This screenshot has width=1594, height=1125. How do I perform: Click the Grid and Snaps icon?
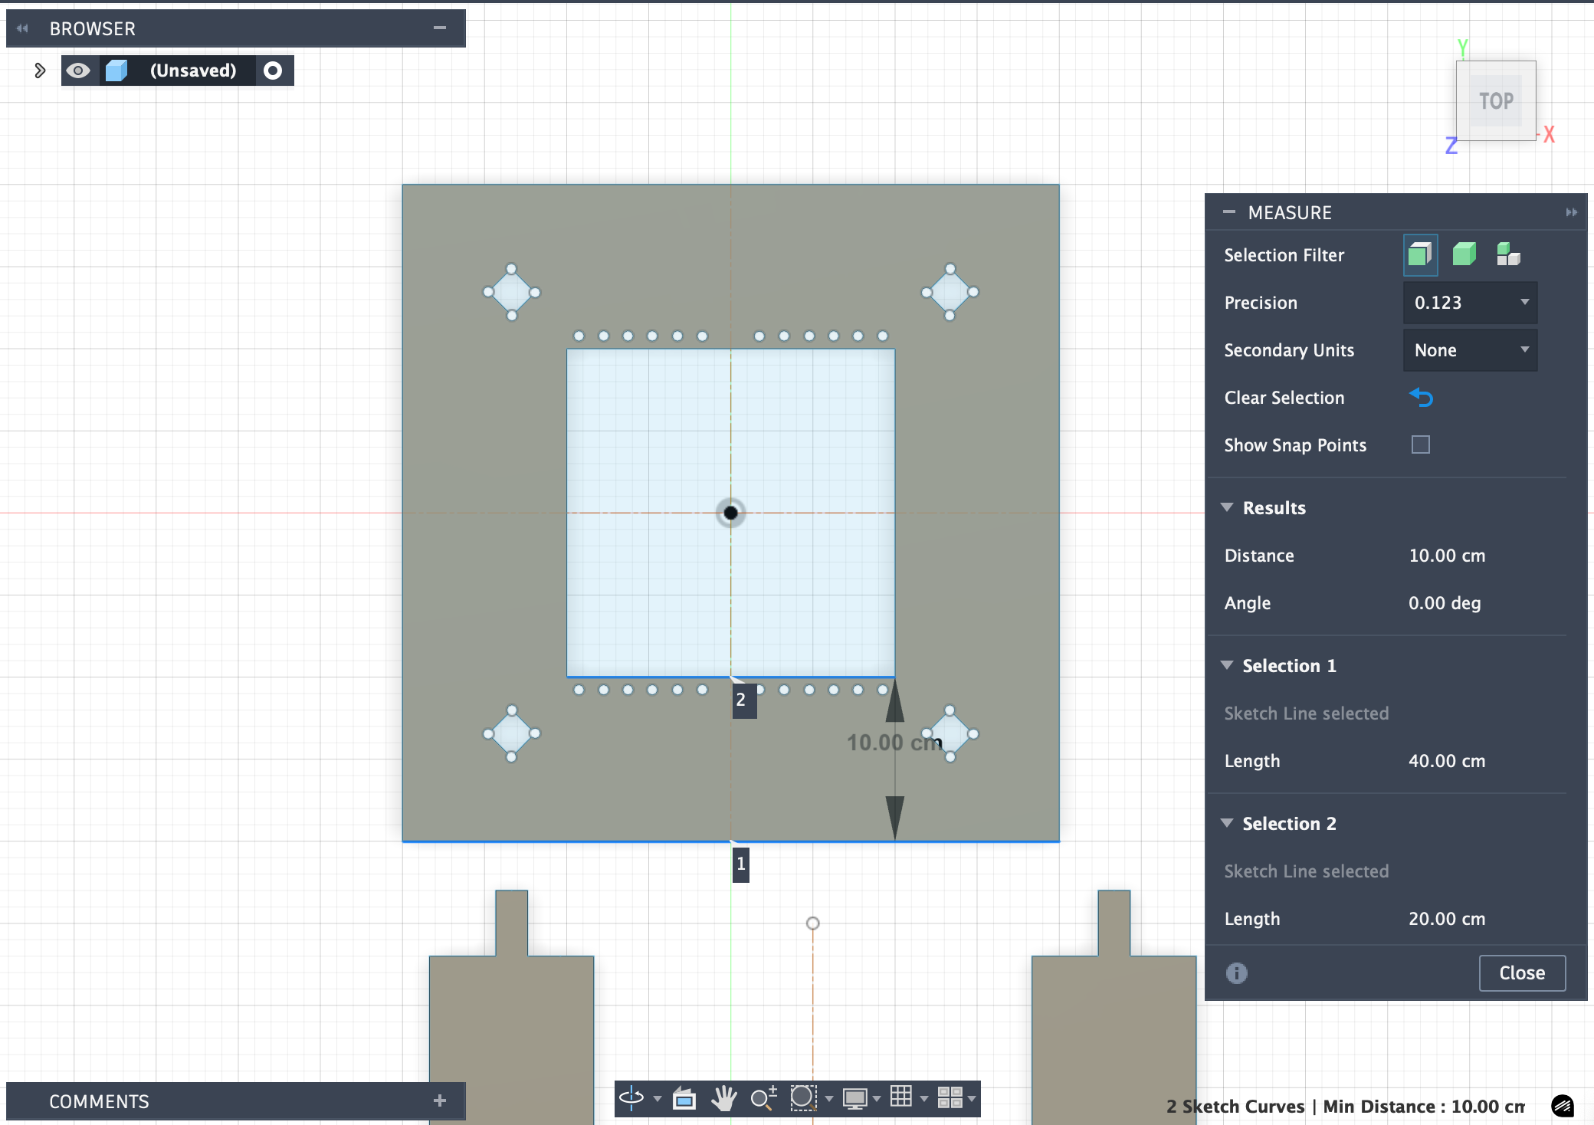pyautogui.click(x=901, y=1097)
